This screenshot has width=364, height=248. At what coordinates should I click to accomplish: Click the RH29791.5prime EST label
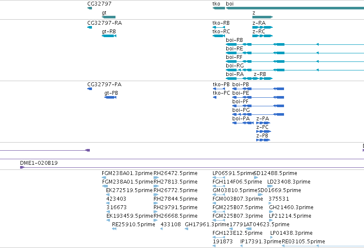pos(175,208)
